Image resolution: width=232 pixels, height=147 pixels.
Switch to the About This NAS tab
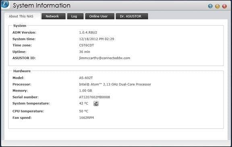pos(22,16)
